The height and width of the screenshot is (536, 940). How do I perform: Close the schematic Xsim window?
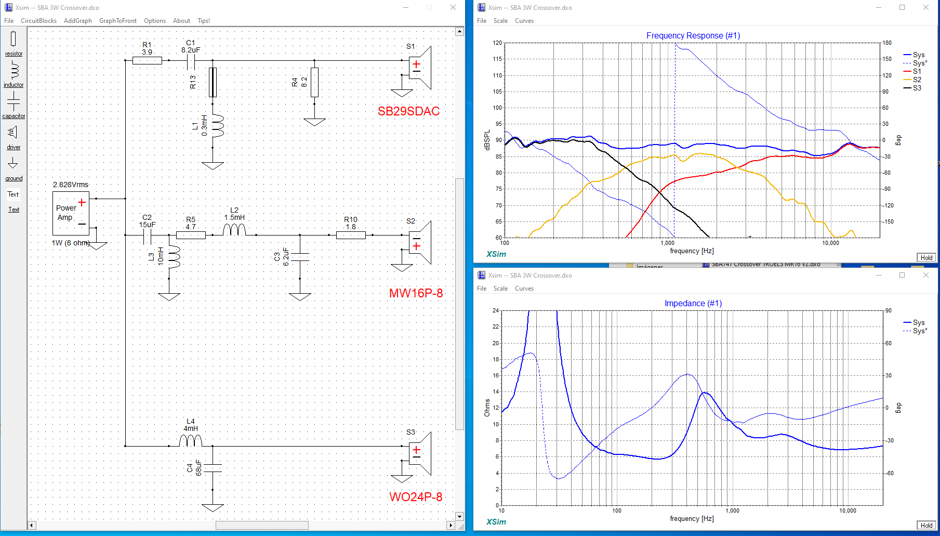click(x=453, y=7)
